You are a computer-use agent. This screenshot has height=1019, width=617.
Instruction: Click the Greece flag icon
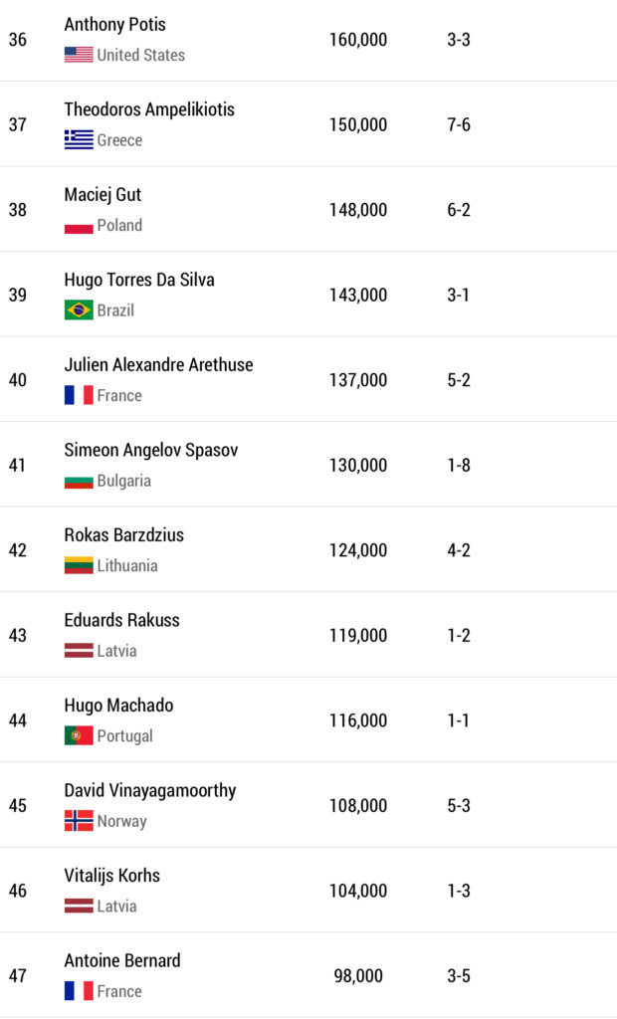pos(79,140)
